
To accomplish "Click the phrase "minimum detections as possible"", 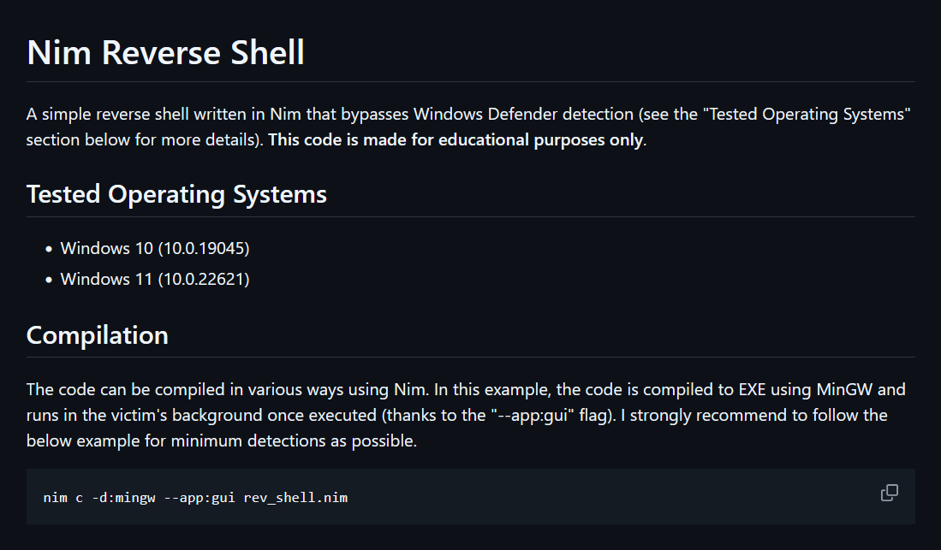I will (x=294, y=441).
